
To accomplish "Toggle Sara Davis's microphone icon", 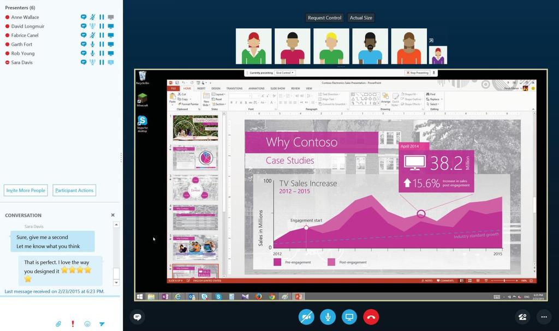I will (92, 62).
